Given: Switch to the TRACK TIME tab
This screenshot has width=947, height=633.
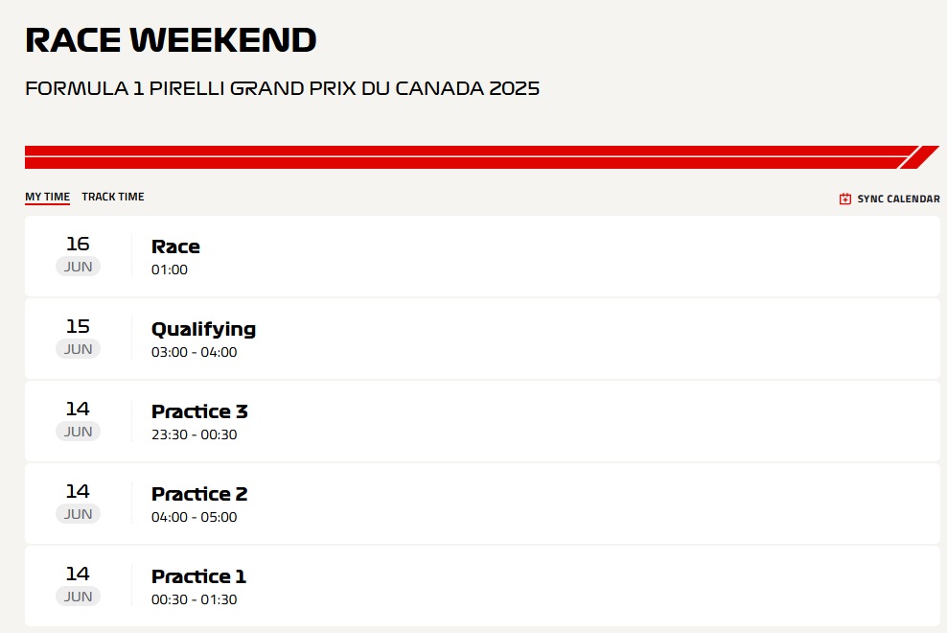Looking at the screenshot, I should coord(113,197).
